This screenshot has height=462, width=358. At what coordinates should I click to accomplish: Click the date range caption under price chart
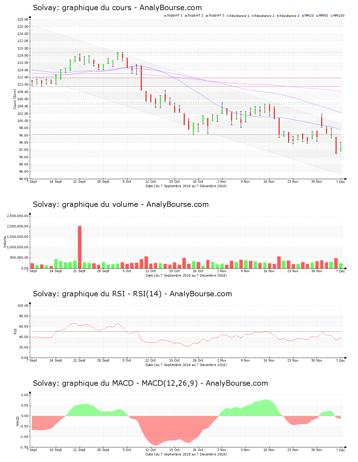tap(186, 186)
